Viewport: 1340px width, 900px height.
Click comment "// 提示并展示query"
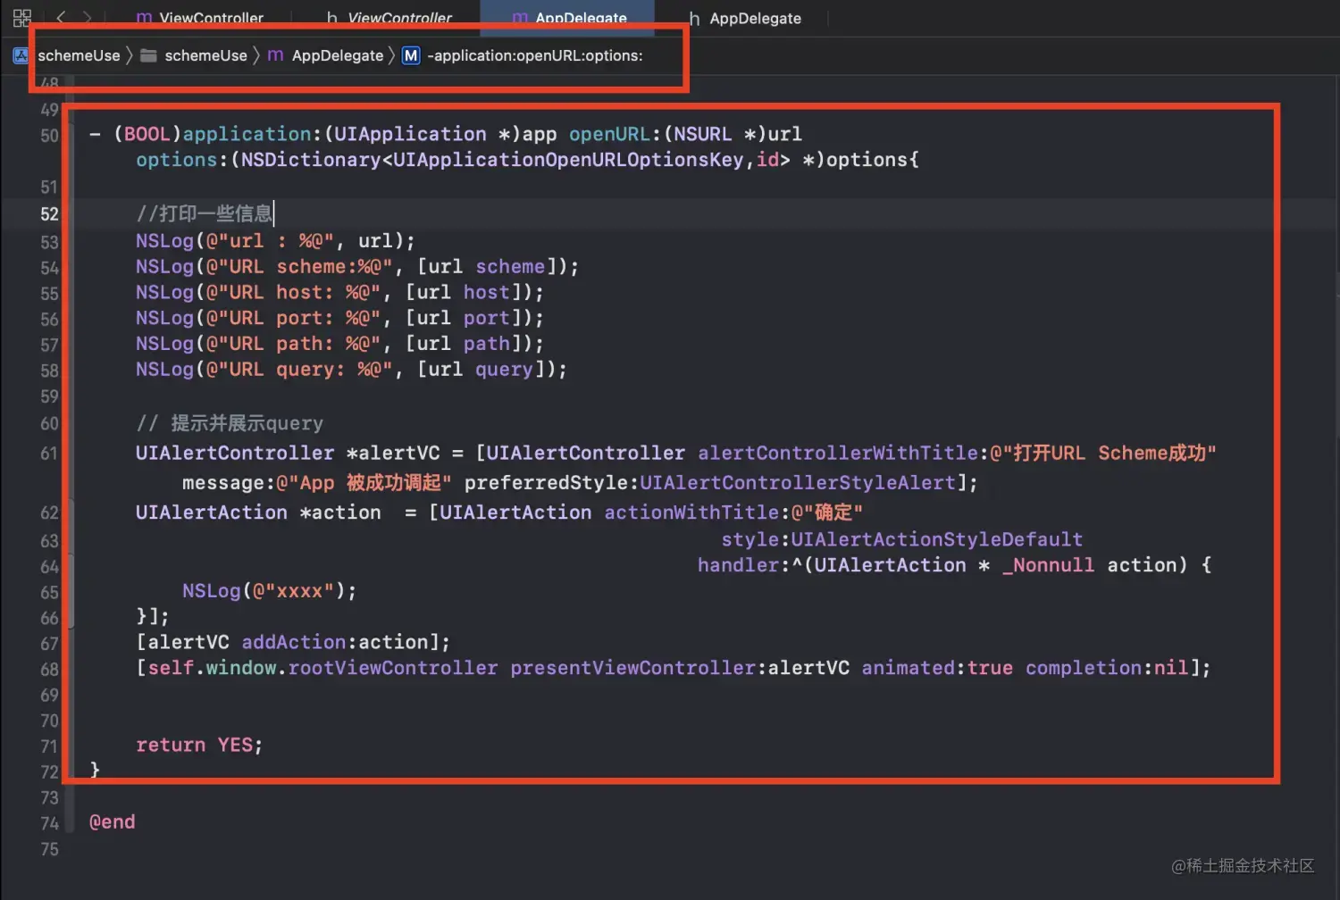coord(230,423)
